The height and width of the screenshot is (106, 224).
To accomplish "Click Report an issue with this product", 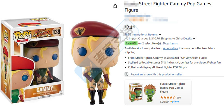I will tap(156, 74).
